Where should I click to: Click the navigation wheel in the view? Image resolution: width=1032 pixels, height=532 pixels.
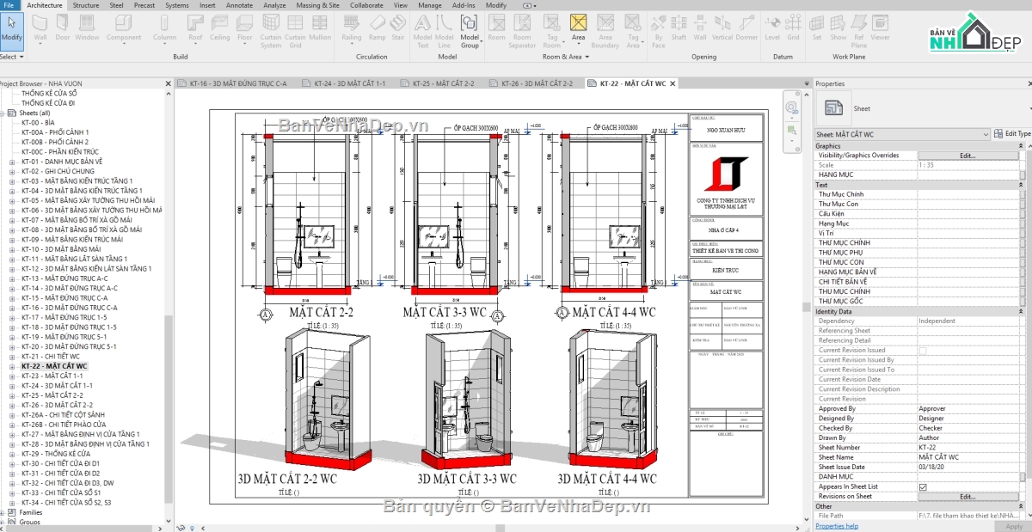(x=791, y=107)
